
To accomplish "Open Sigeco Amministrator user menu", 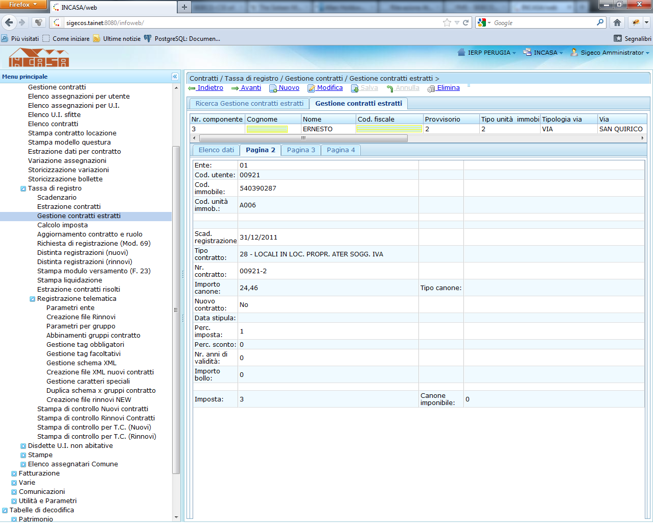I will (610, 53).
